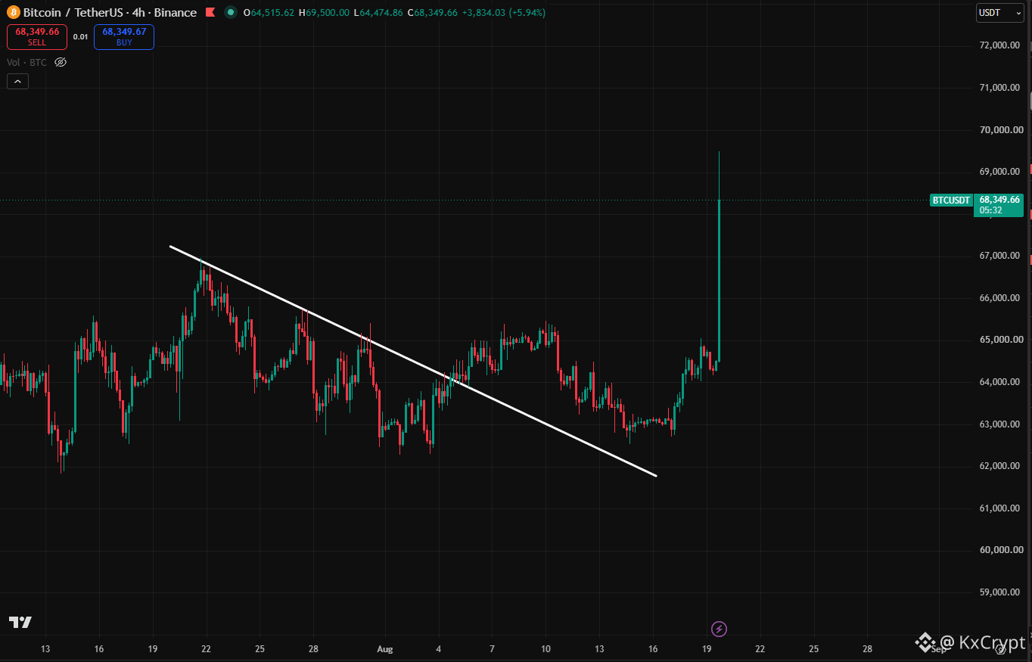The height and width of the screenshot is (662, 1032).
Task: Click the current price label with 05:32 countdown
Action: [999, 204]
